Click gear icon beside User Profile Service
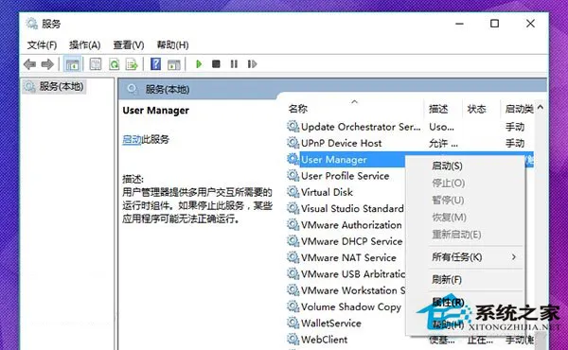This screenshot has height=350, width=568. pyautogui.click(x=293, y=176)
